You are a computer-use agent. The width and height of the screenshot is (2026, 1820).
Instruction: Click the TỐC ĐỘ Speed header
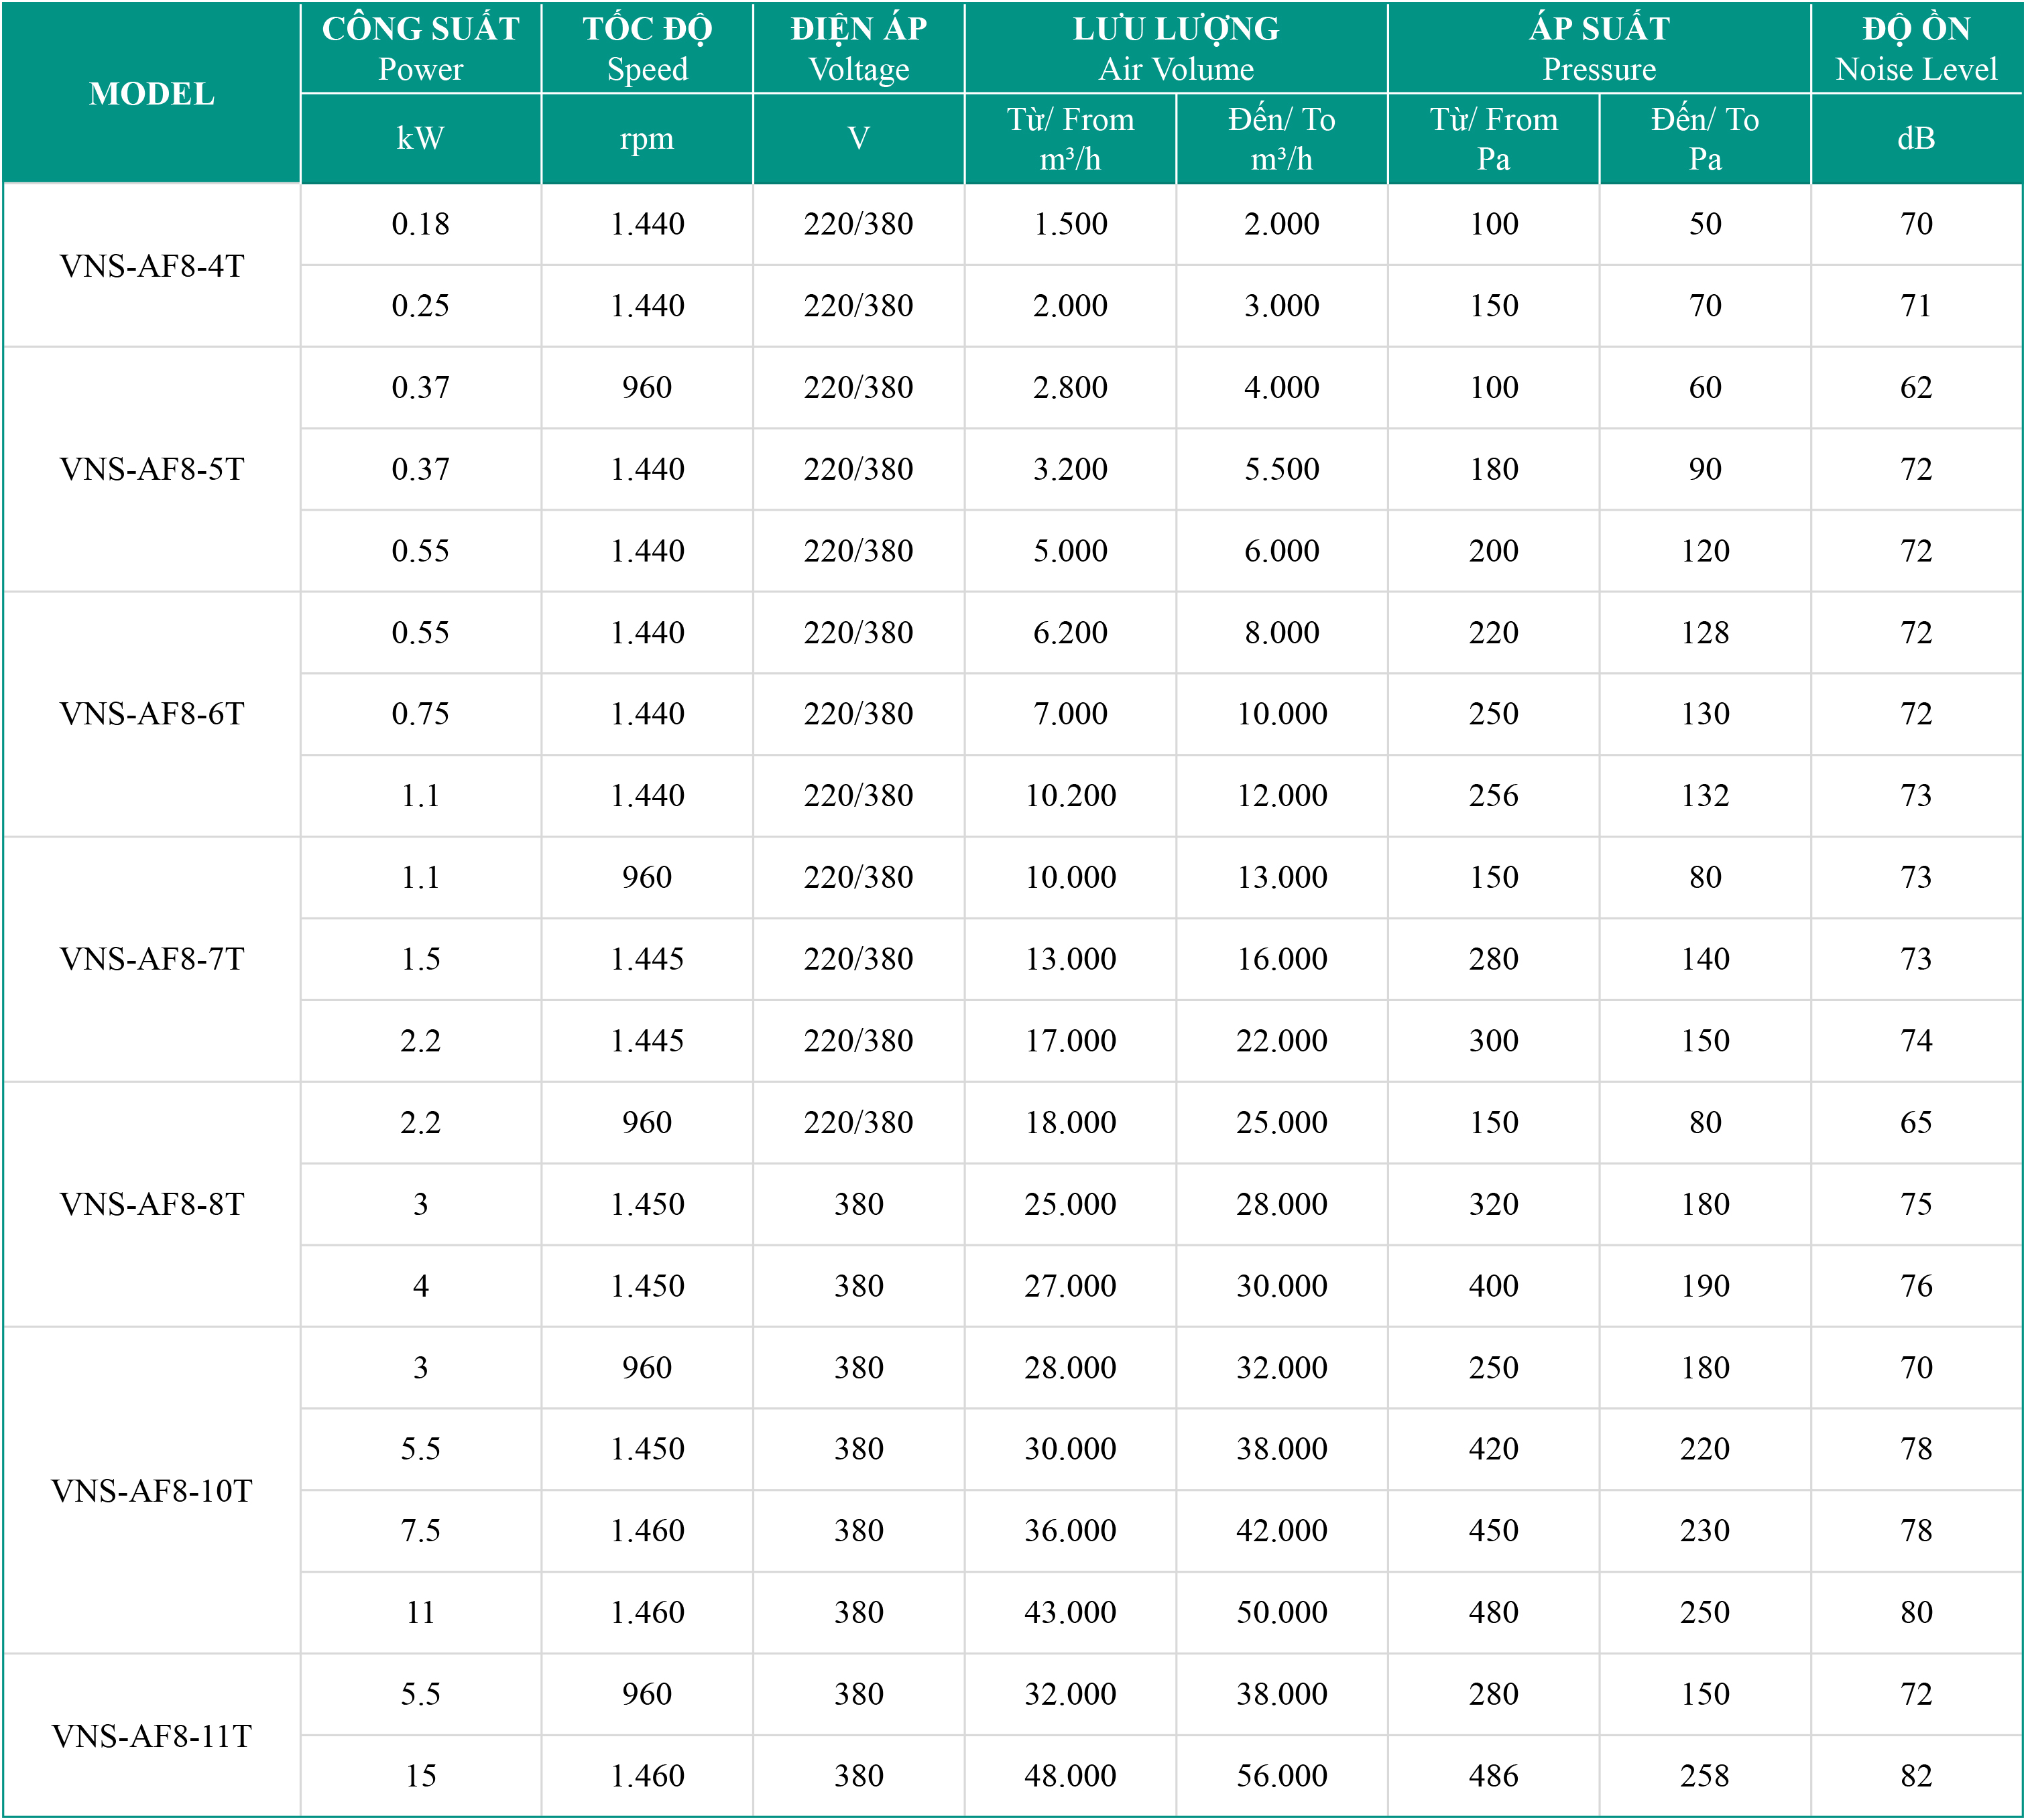click(648, 48)
